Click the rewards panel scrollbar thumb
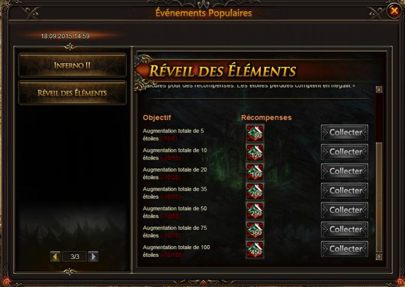 tap(379, 197)
